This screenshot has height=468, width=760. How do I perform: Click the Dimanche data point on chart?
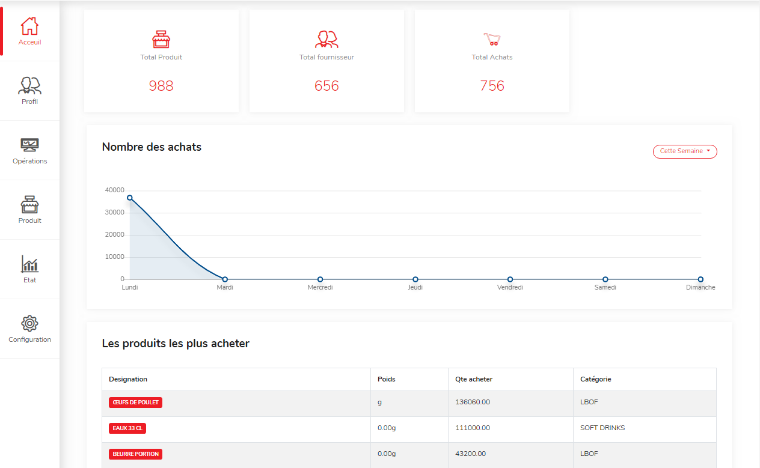[x=700, y=279]
